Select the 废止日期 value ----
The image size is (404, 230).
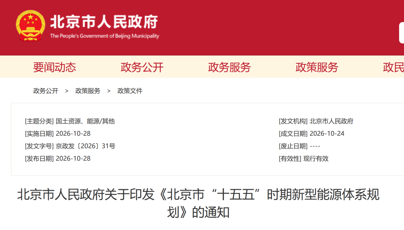(315, 146)
